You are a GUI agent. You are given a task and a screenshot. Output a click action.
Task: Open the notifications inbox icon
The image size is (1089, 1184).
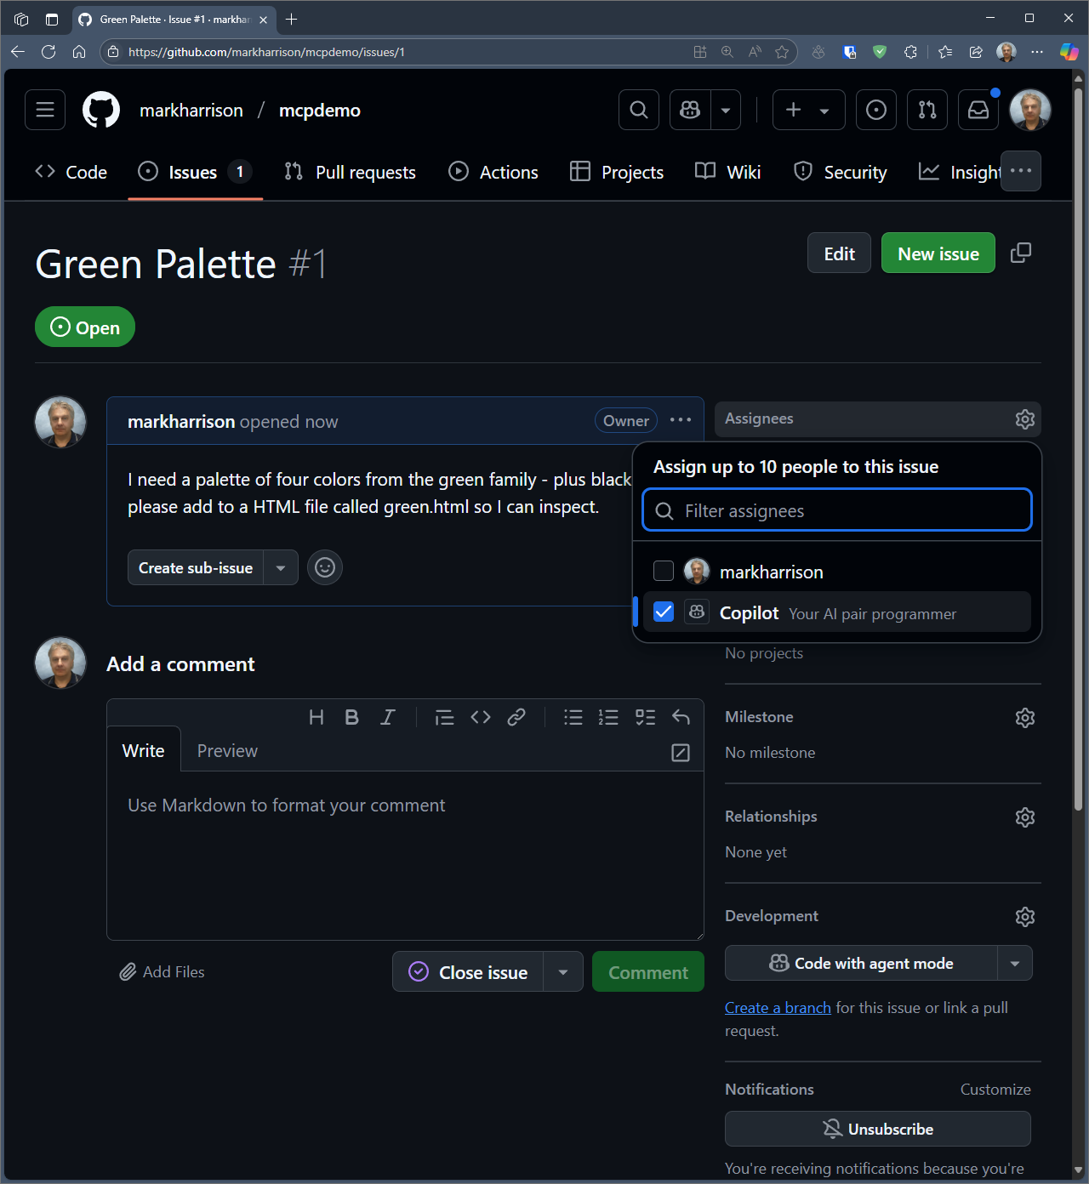pos(978,110)
